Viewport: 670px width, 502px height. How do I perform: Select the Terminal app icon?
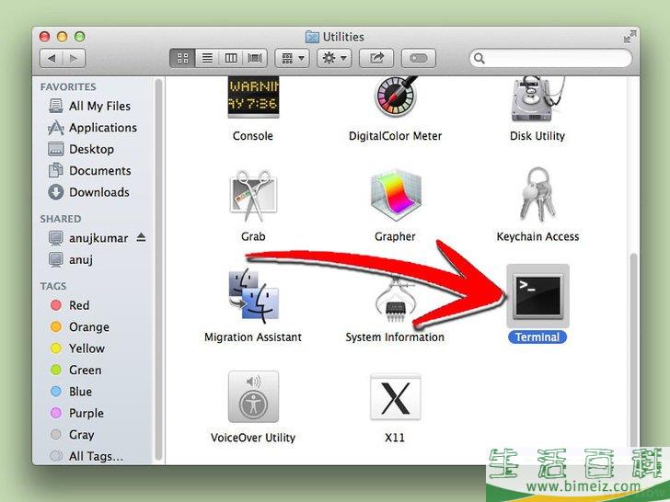point(537,296)
